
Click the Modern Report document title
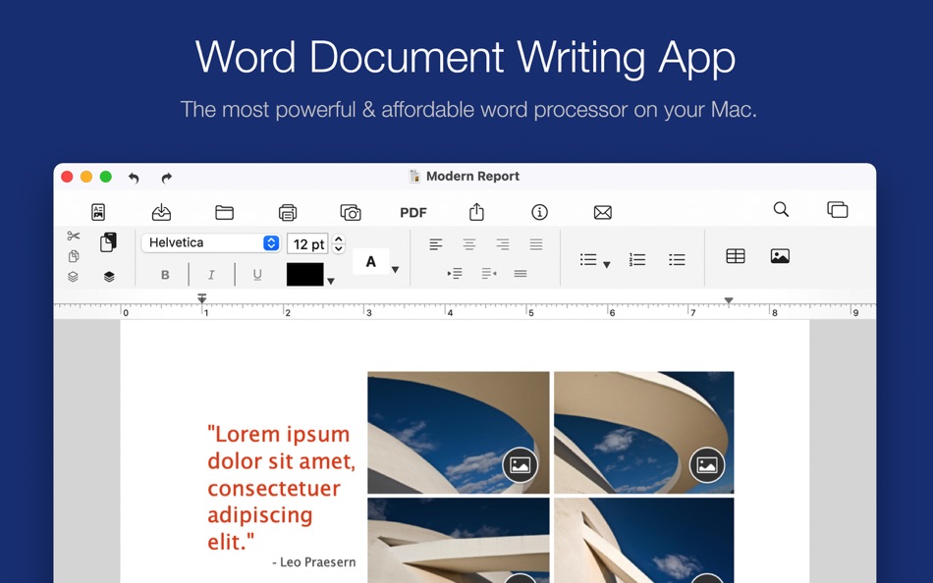click(x=472, y=176)
